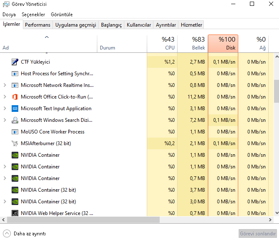The width and height of the screenshot is (279, 242).
Task: Expand the Microsoft Windows Search process group
Action: 5,120
